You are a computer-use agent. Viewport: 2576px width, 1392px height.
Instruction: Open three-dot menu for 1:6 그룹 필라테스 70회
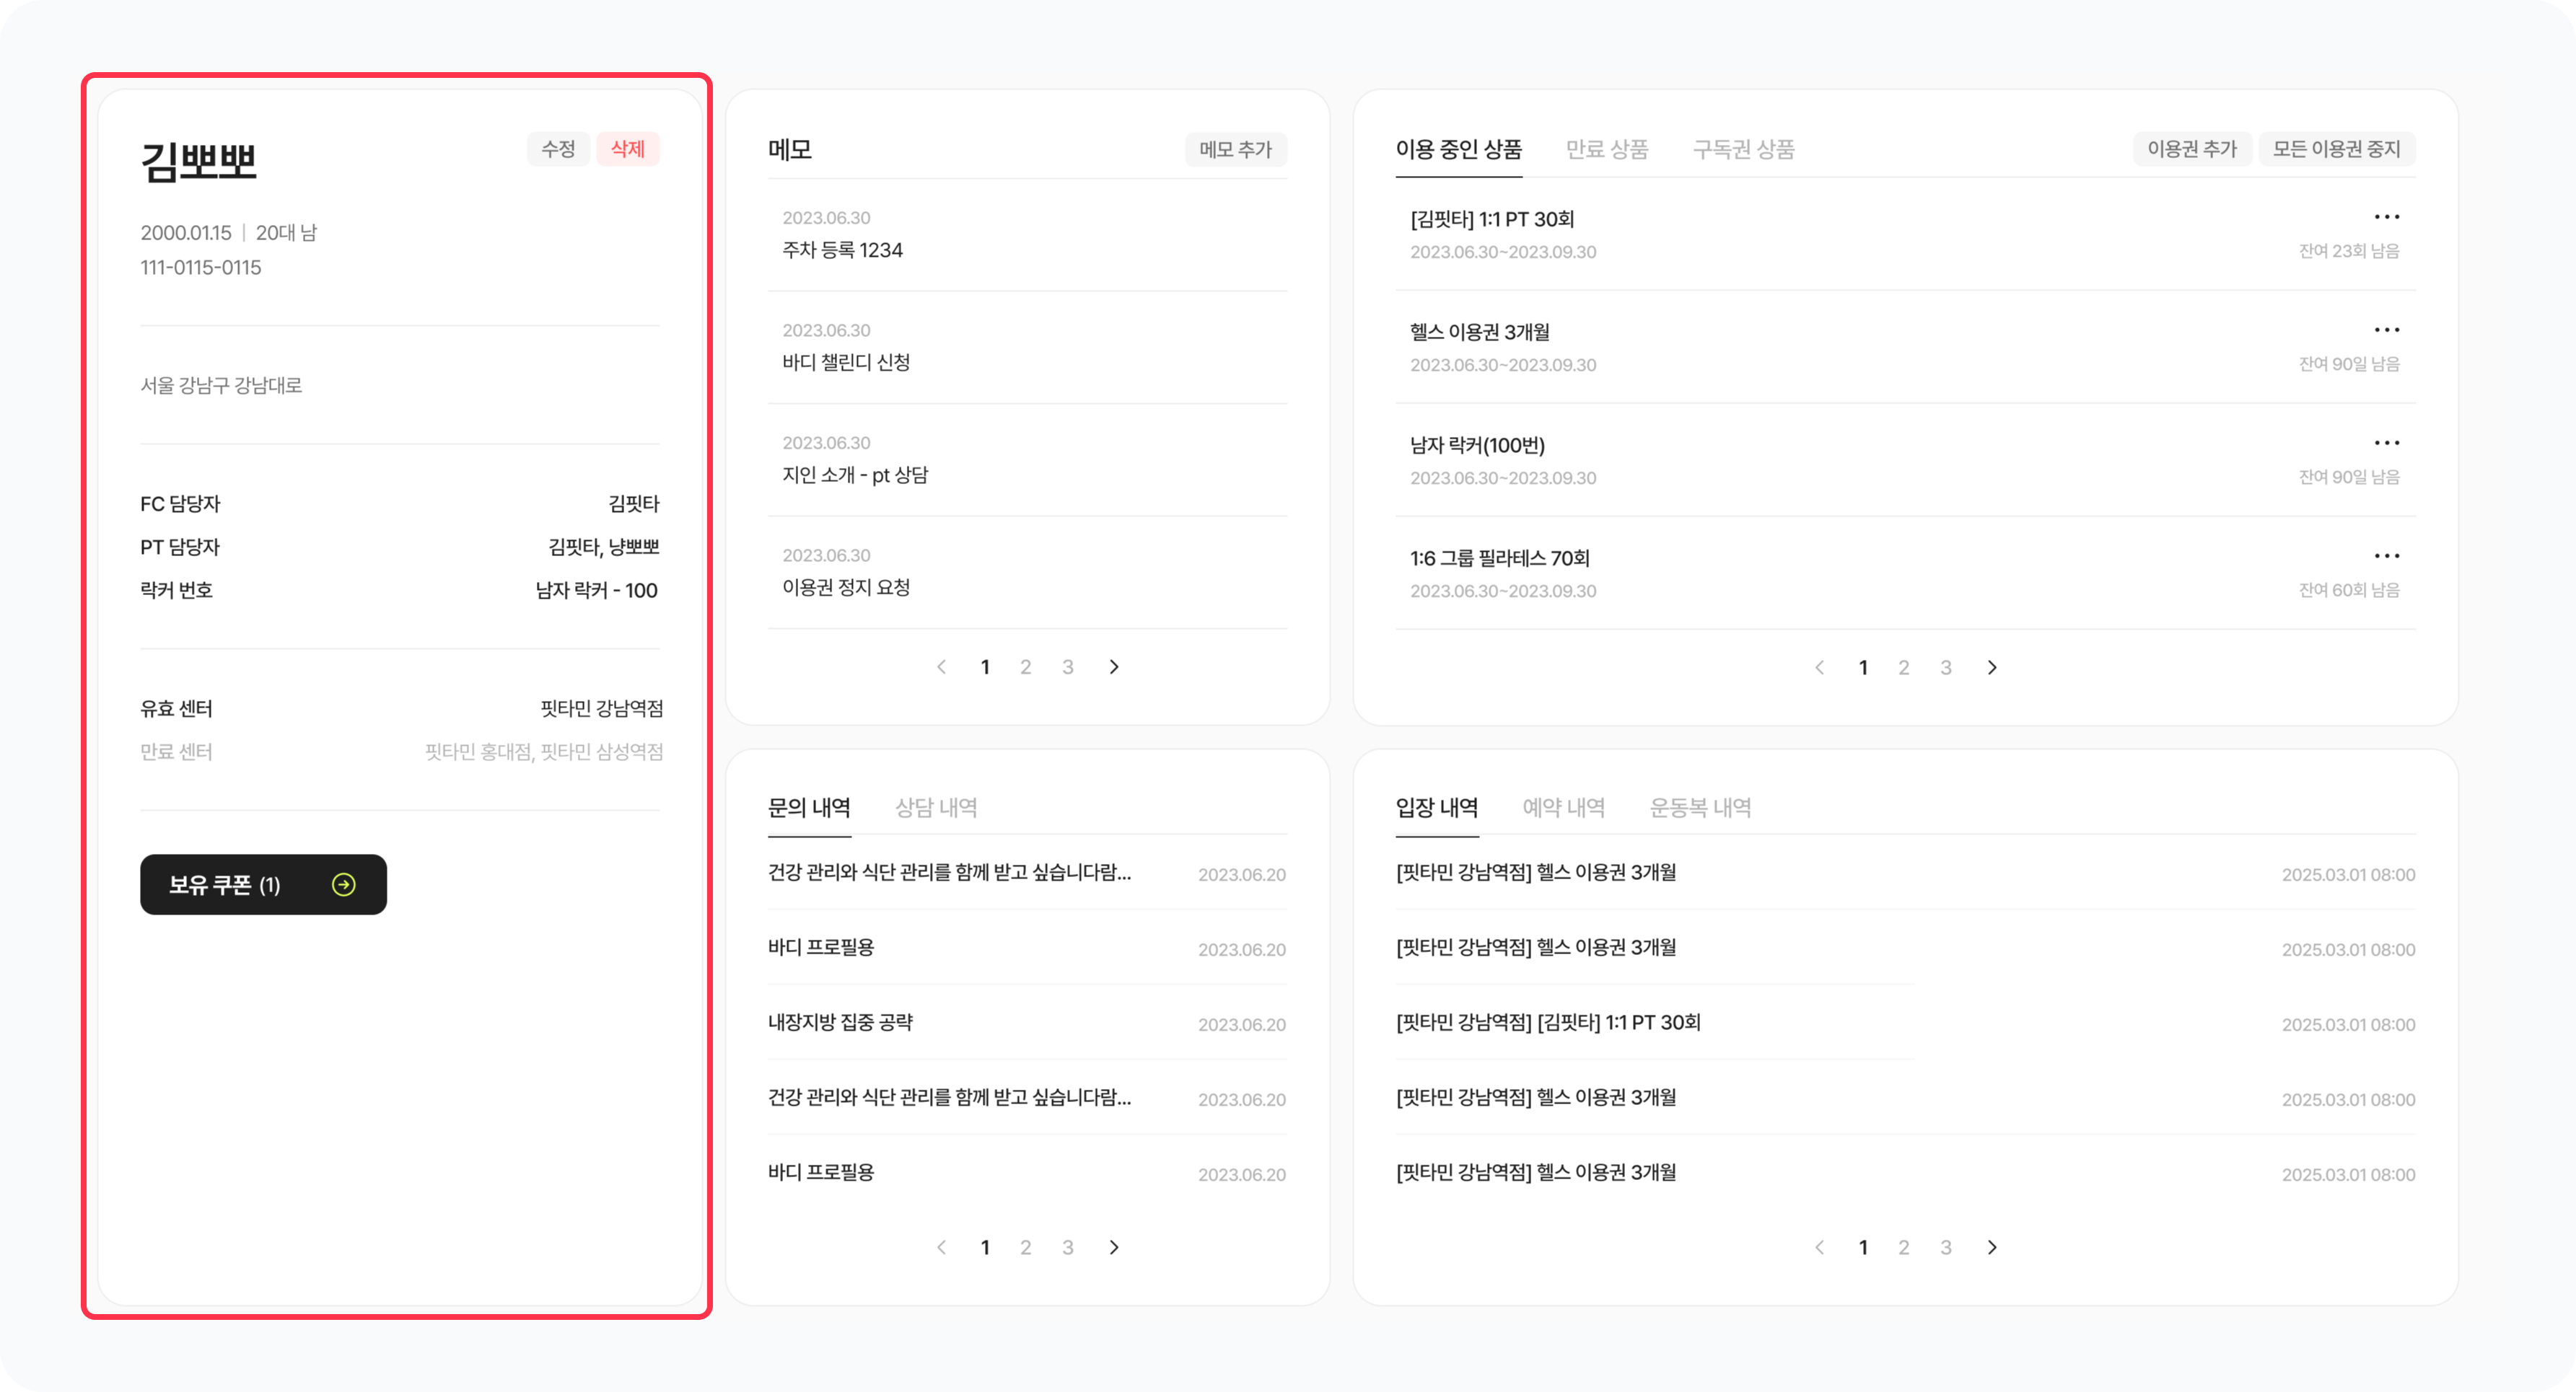[x=2386, y=555]
